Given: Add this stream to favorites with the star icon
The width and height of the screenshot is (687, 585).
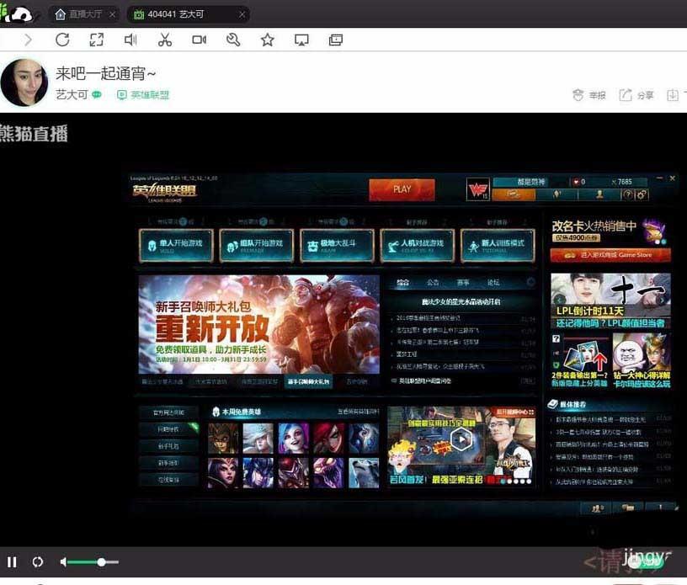Looking at the screenshot, I should coord(268,39).
